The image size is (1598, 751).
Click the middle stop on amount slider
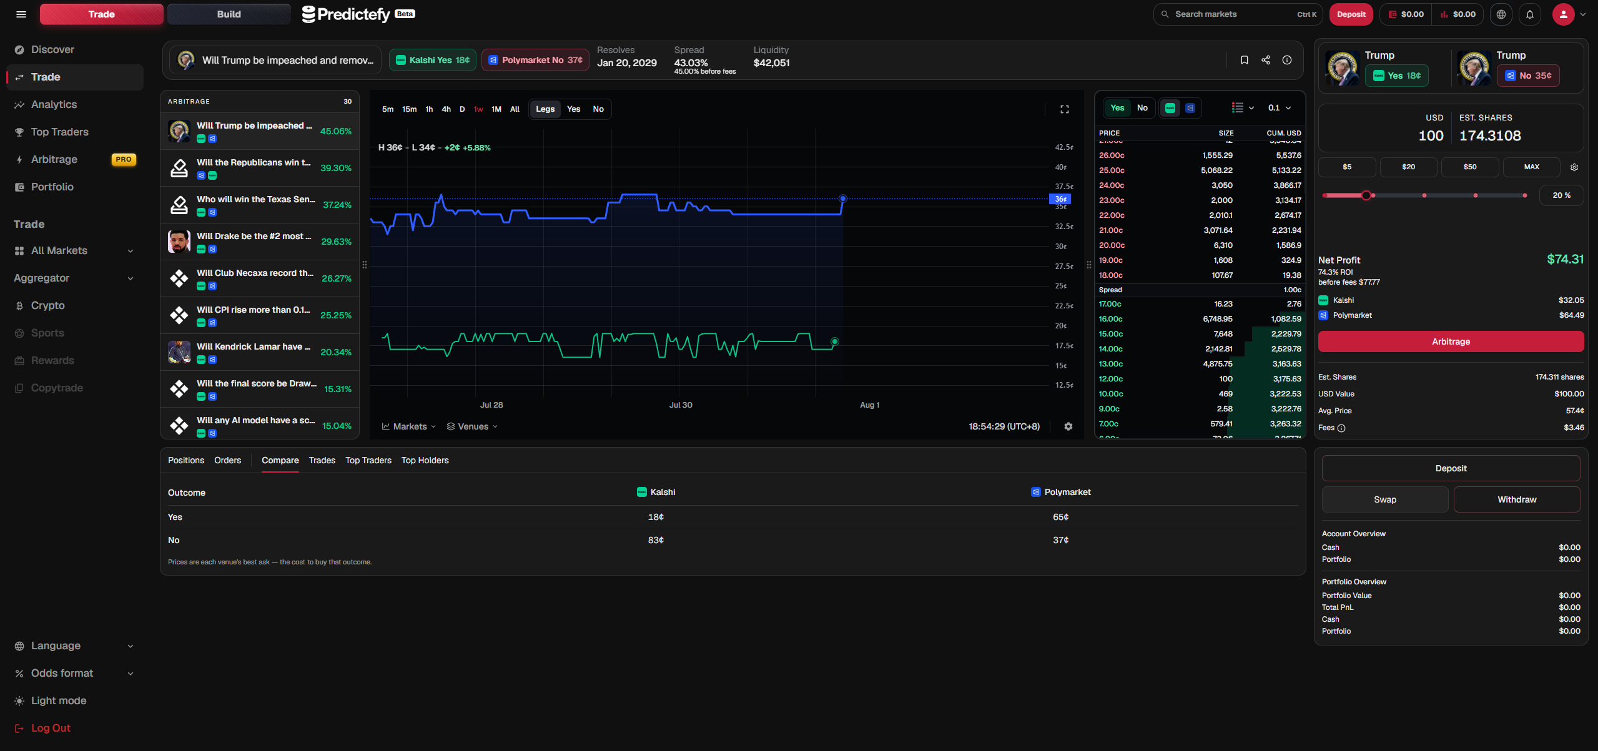coord(1424,195)
